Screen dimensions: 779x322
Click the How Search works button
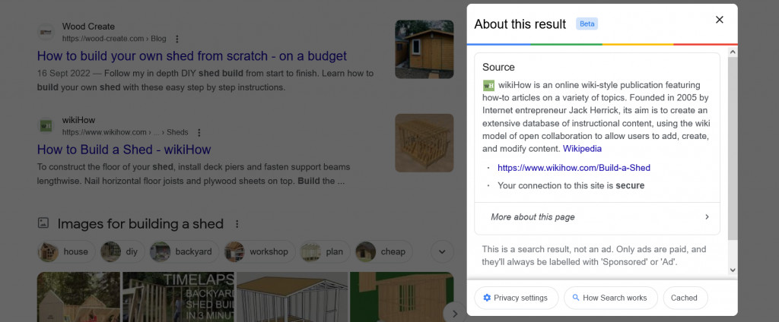pyautogui.click(x=611, y=298)
